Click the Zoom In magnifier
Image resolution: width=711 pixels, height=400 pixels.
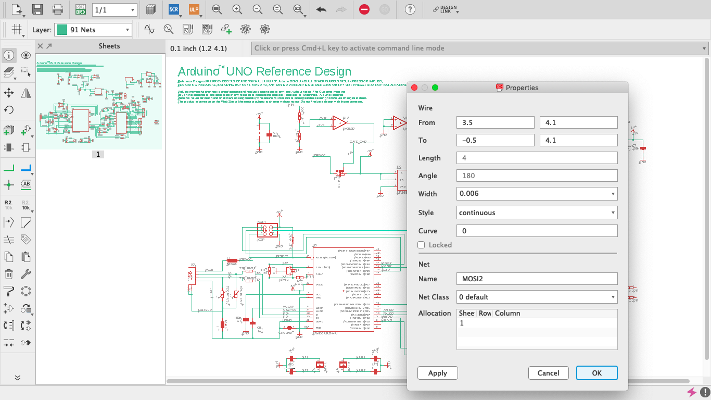tap(237, 9)
